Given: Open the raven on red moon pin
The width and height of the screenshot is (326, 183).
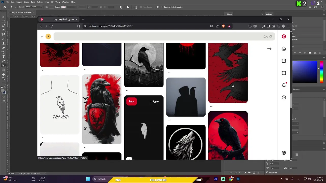Looking at the screenshot, I should pos(228,135).
